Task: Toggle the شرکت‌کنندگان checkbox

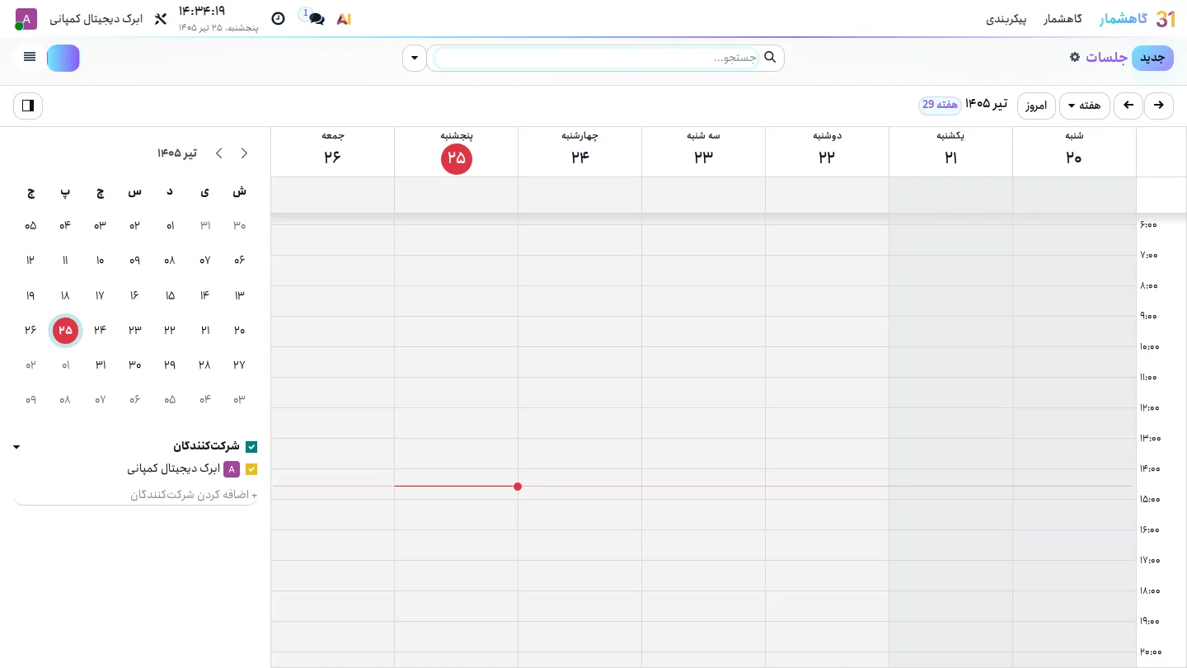Action: coord(251,447)
